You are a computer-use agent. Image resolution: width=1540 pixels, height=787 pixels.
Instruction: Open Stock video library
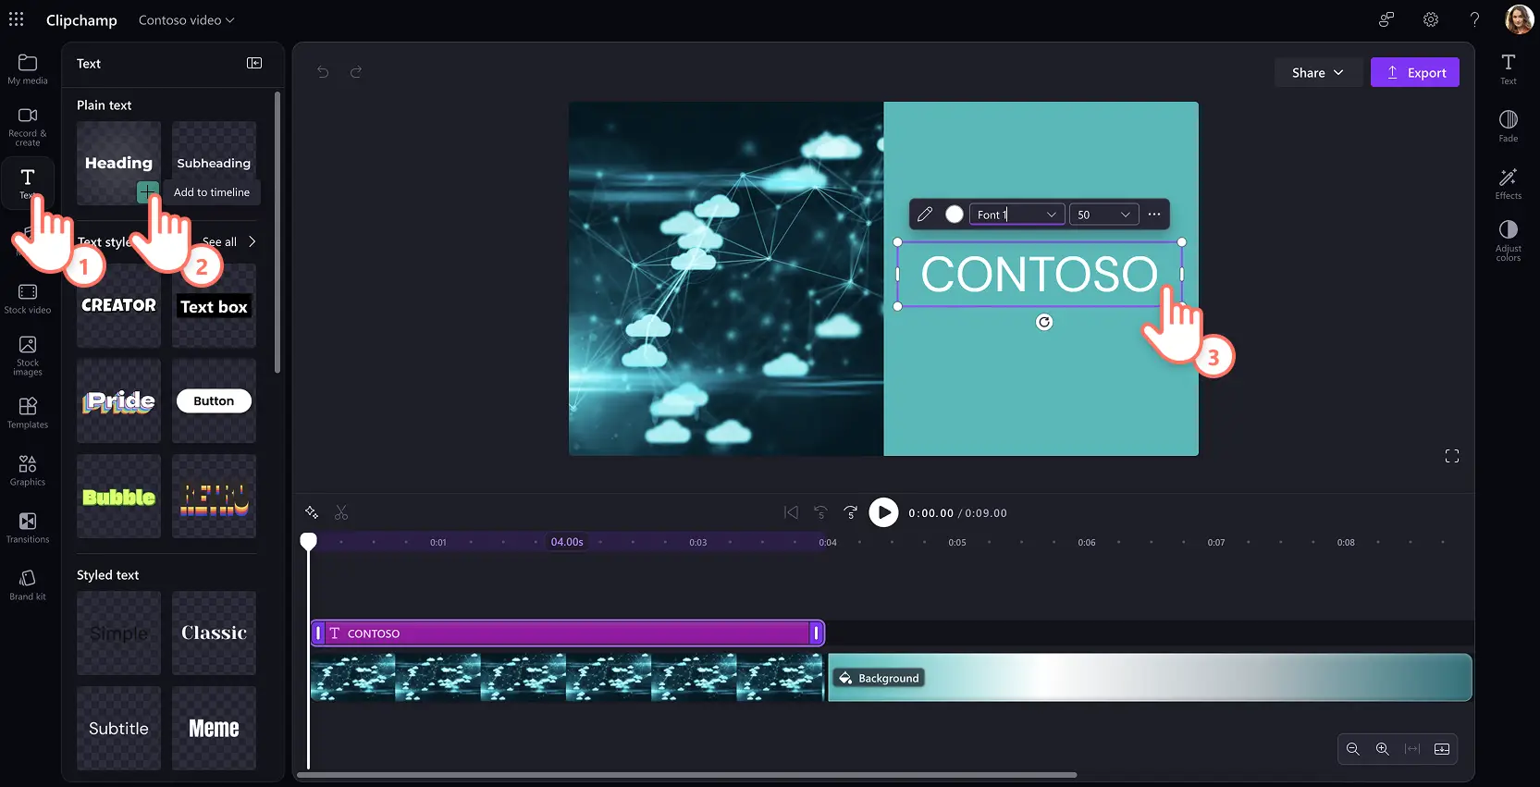(28, 299)
